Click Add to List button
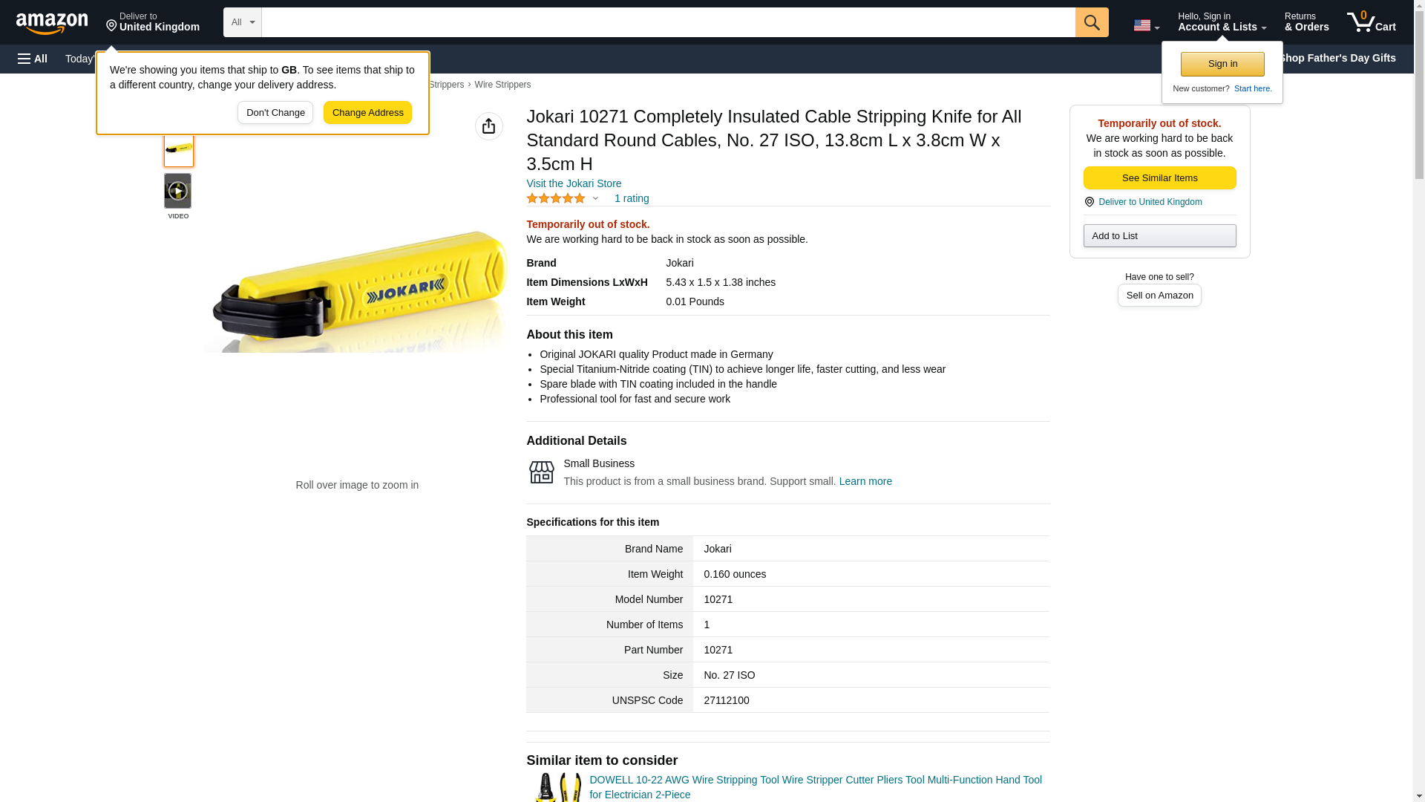The height and width of the screenshot is (802, 1425). (1159, 235)
